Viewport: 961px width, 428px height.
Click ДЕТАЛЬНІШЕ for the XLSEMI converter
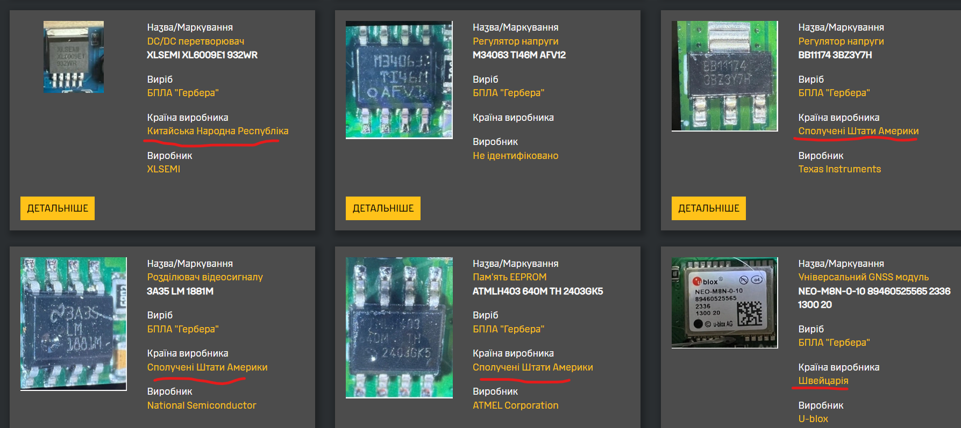[x=58, y=208]
